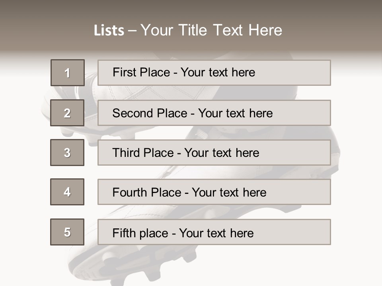The image size is (382, 286).
Task: Select the number 2 box
Action: 67,113
